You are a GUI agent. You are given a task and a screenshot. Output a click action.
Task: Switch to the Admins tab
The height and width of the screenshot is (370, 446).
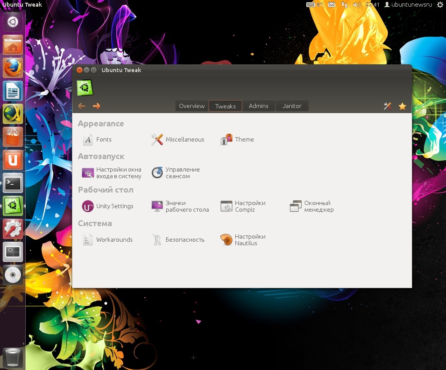258,106
